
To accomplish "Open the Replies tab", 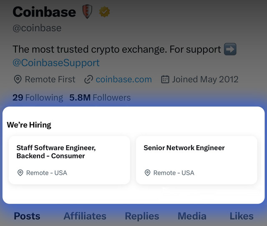I will (x=142, y=216).
